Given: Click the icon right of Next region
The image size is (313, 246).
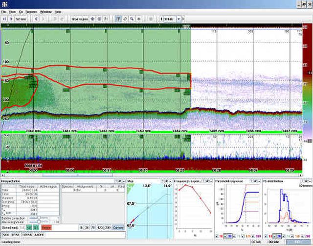Looking at the screenshot, I should 93,19.
